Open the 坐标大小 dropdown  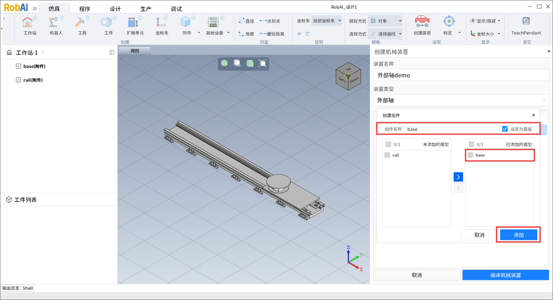coord(485,34)
